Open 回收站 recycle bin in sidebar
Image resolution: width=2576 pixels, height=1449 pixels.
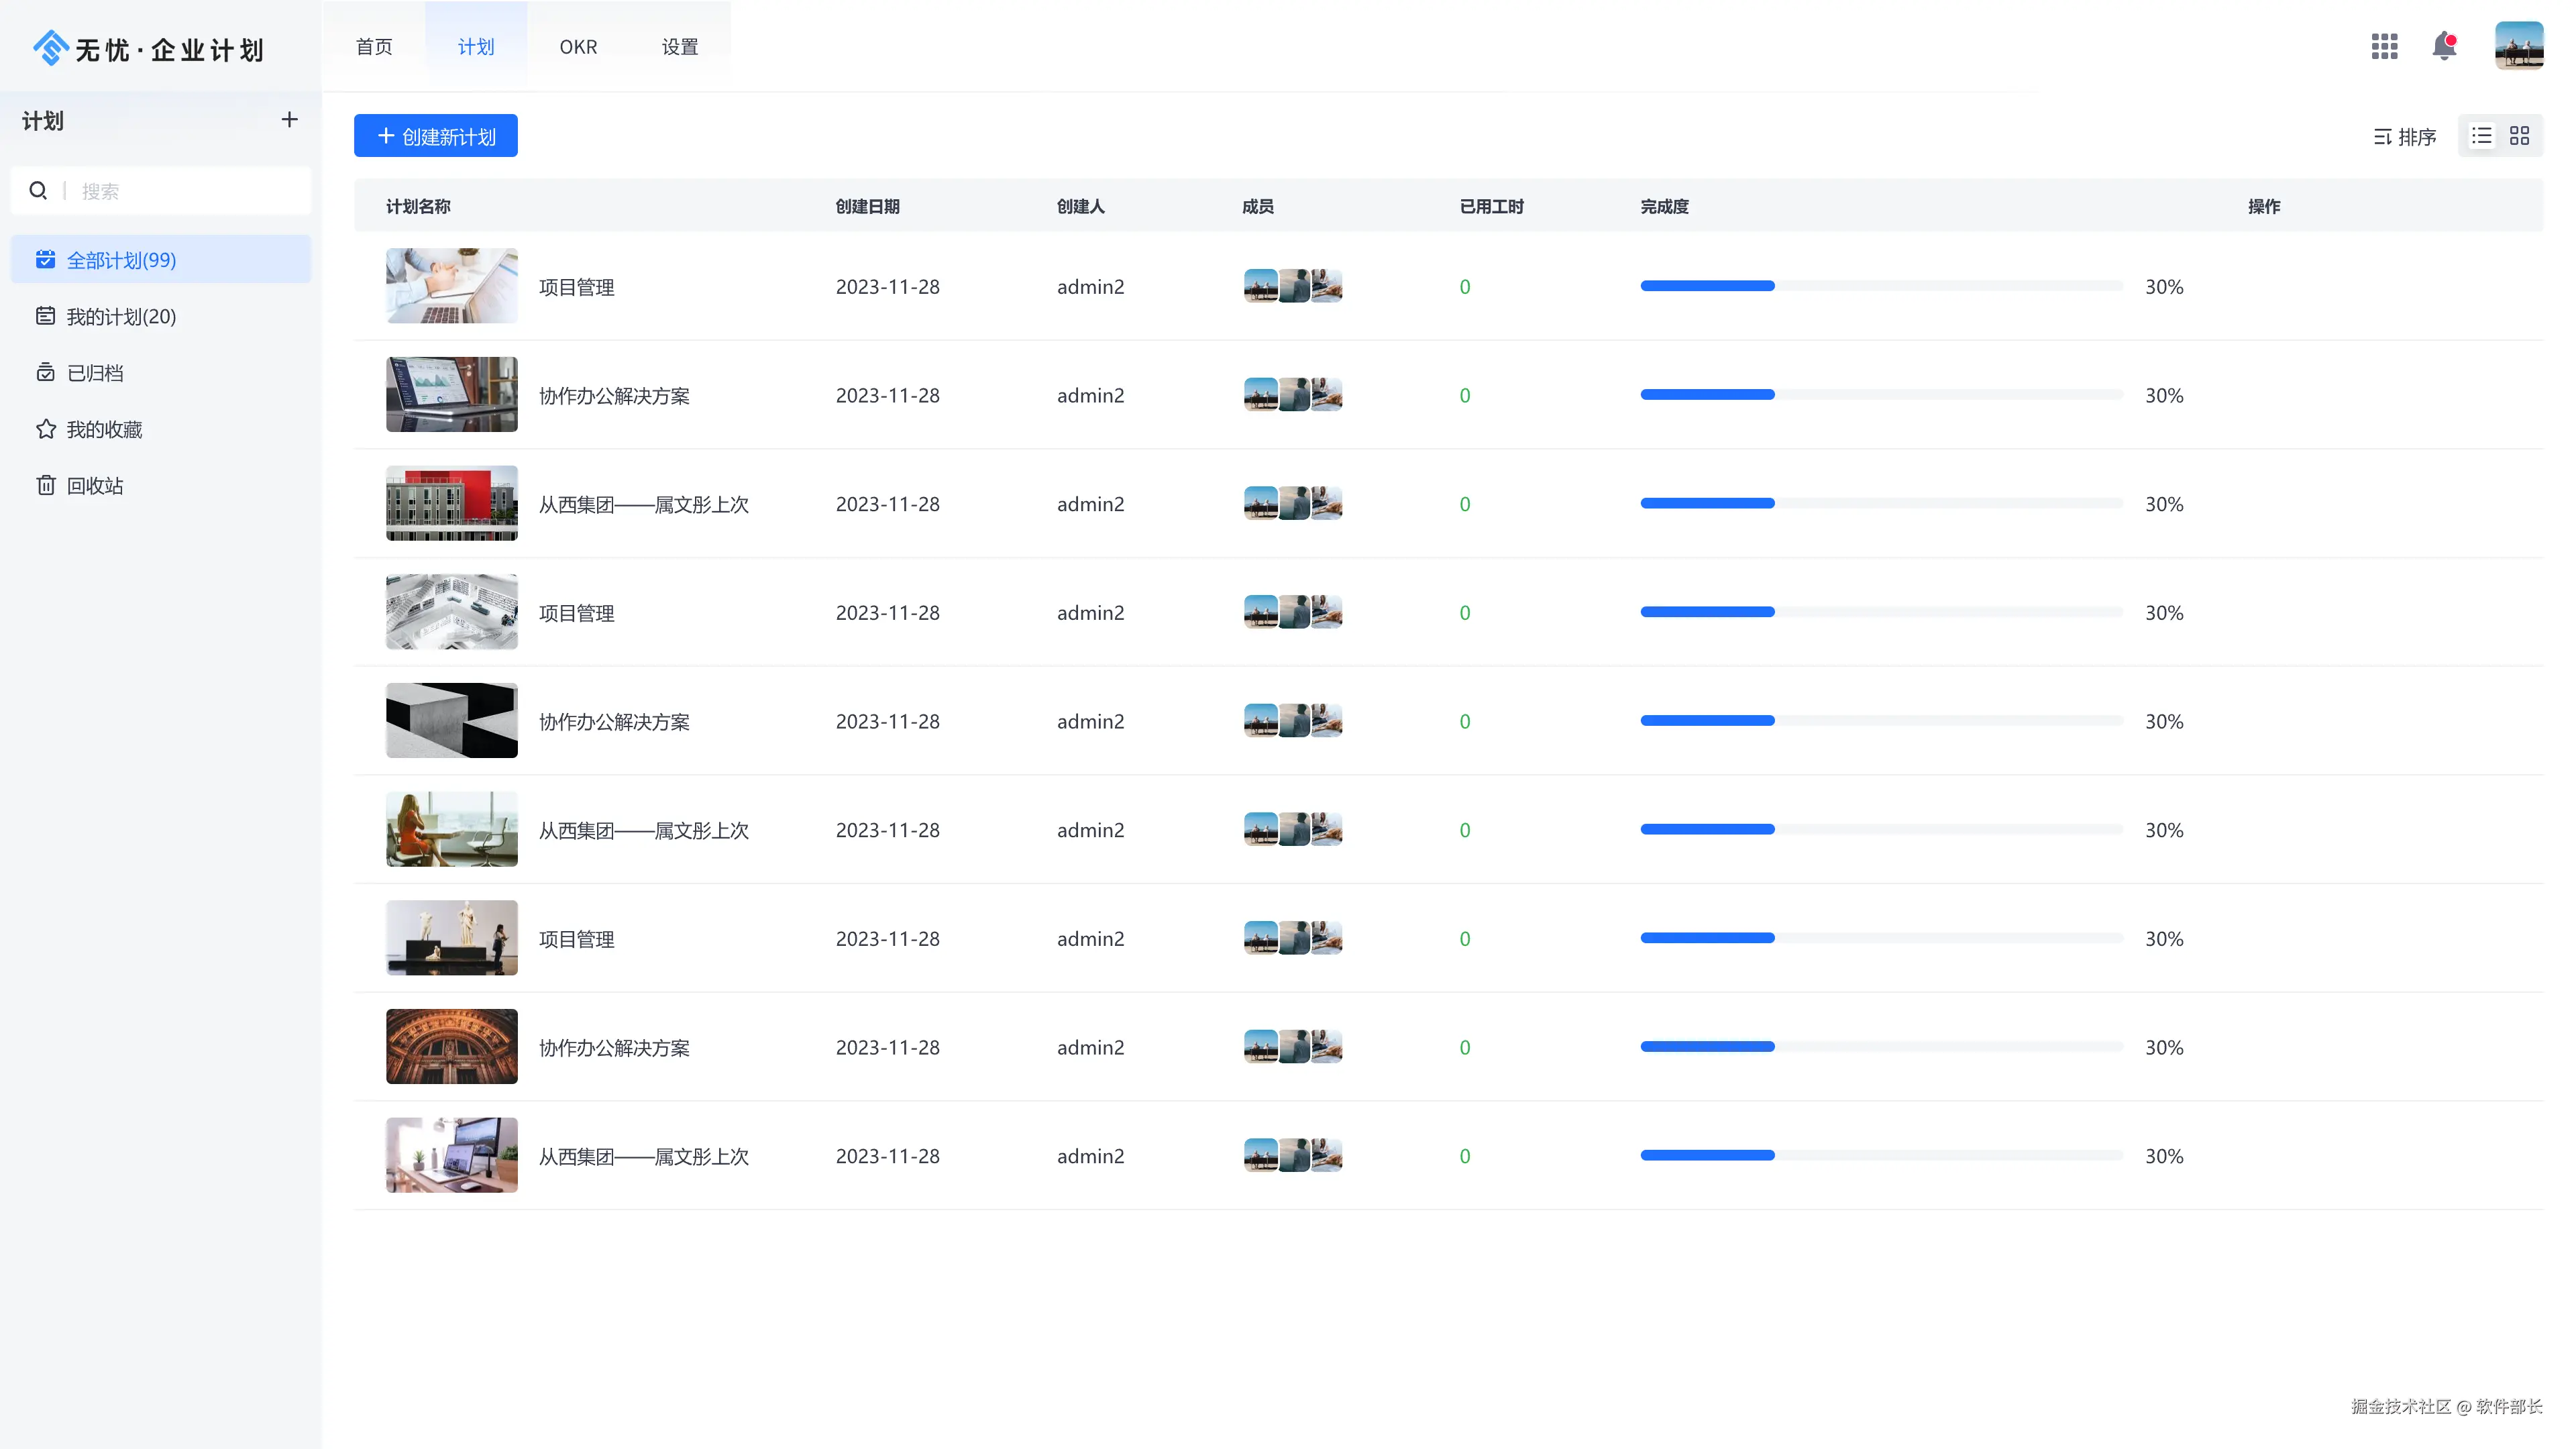point(95,486)
